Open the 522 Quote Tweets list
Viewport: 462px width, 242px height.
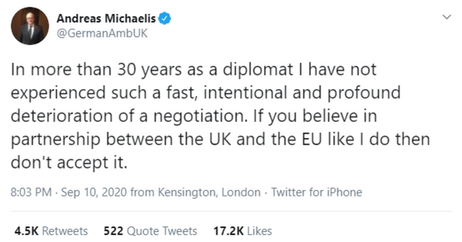[x=150, y=230]
